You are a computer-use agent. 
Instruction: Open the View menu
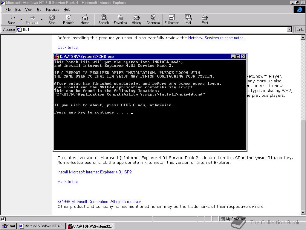point(29,10)
